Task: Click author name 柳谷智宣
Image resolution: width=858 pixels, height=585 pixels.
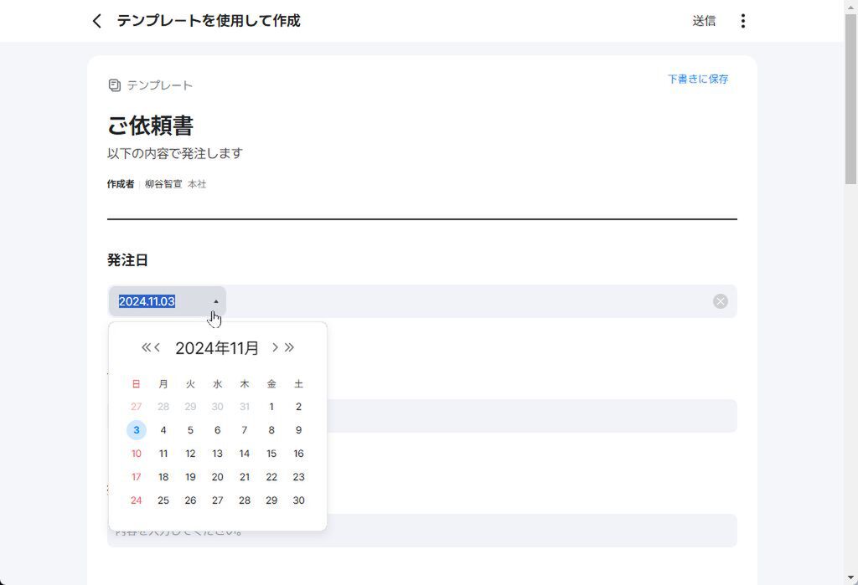Action: [163, 184]
